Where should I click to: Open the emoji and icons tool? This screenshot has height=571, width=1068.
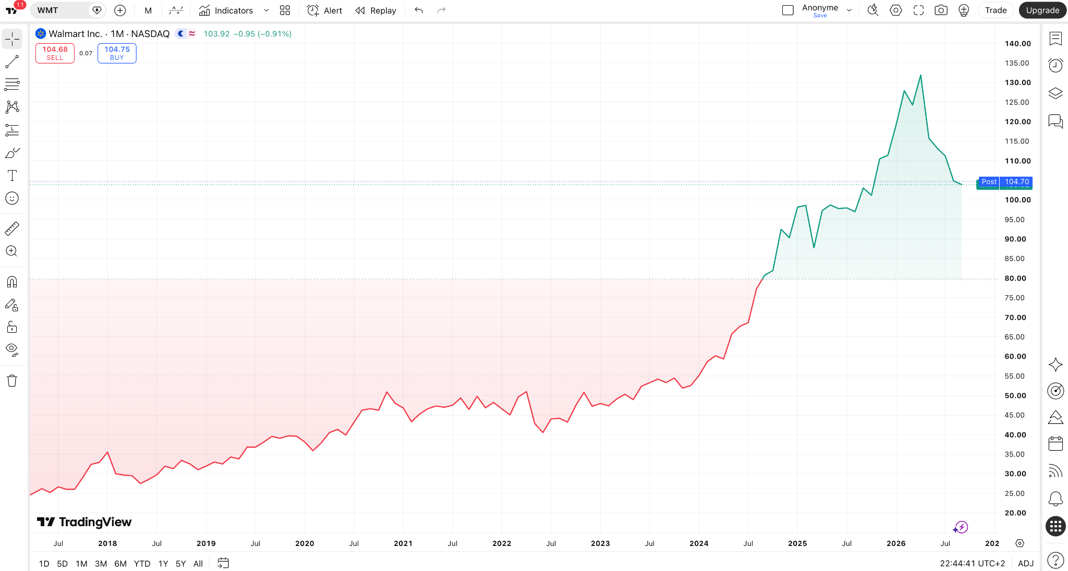click(12, 198)
